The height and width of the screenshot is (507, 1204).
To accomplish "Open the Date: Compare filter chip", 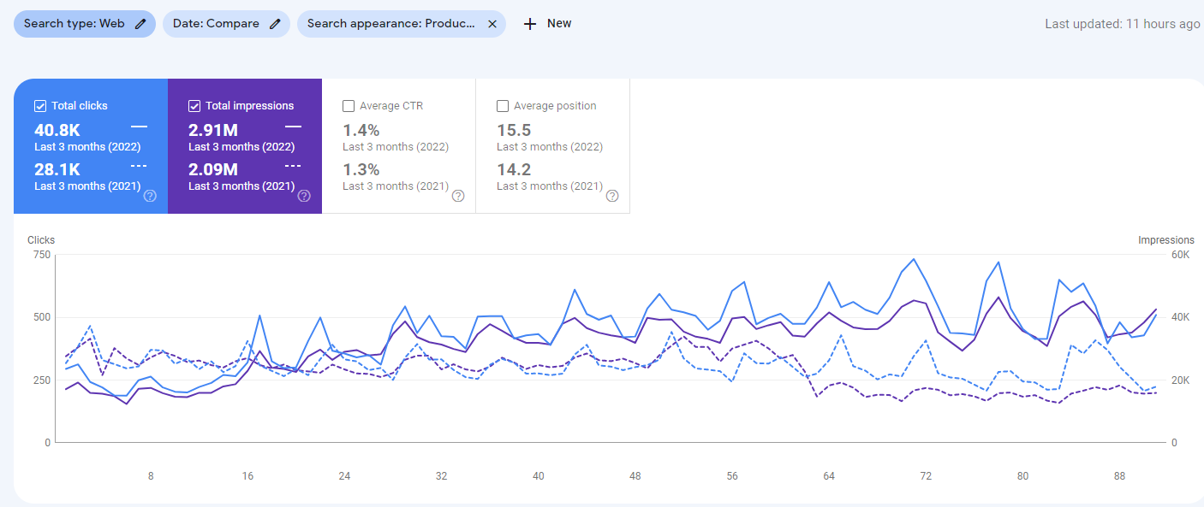I will pyautogui.click(x=218, y=23).
